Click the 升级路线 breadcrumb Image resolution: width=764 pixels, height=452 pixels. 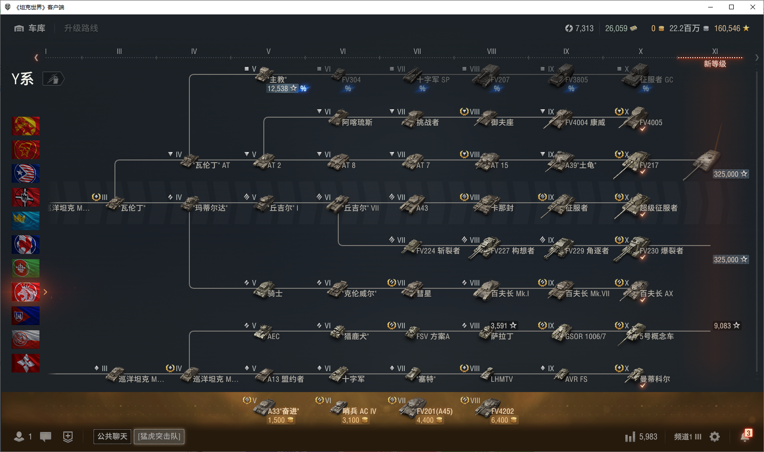tap(81, 28)
